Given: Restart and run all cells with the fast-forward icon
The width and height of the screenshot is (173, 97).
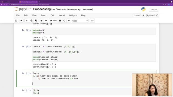Looking at the screenshot, I should [69, 20].
